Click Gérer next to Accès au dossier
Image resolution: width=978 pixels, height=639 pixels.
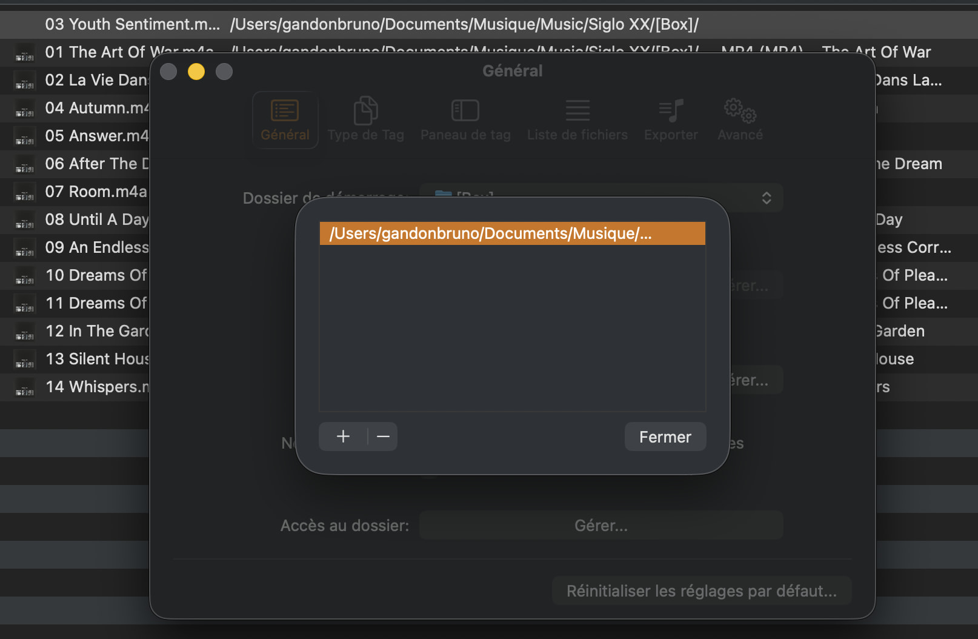(x=601, y=525)
